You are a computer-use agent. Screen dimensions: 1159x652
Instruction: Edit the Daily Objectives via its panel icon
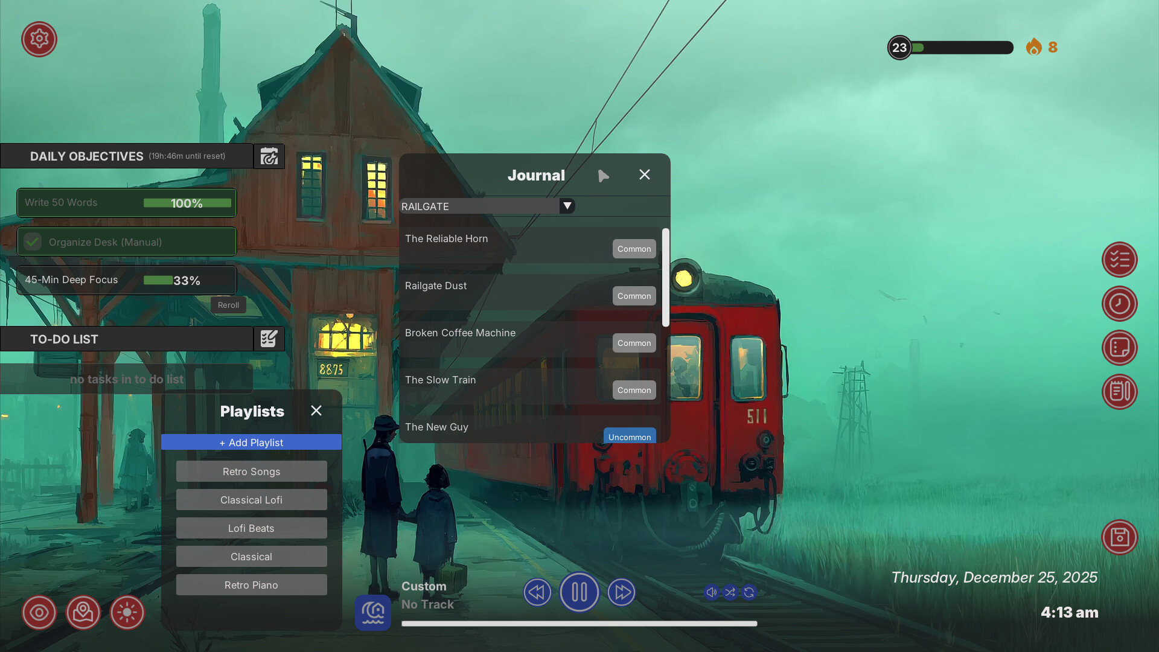pos(269,156)
